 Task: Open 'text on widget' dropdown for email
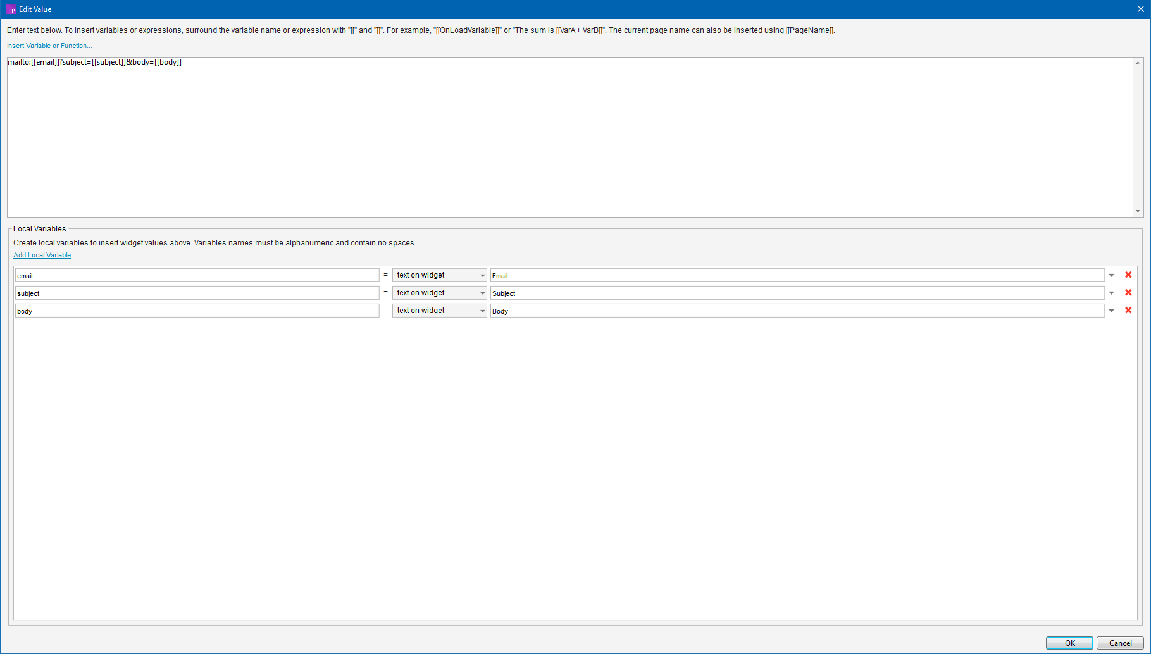coord(440,275)
